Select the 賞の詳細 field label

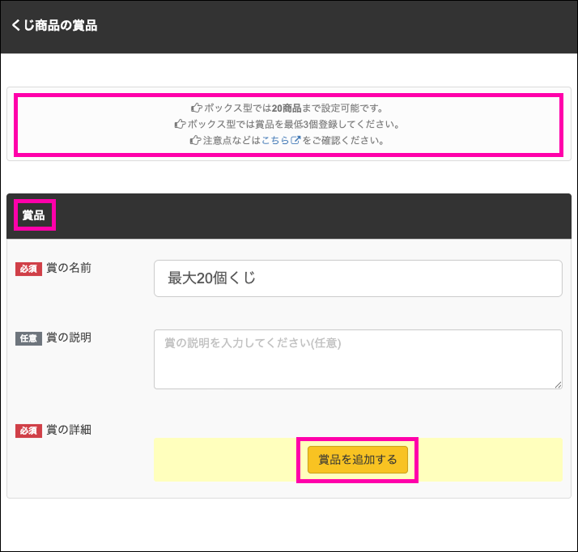coord(69,430)
